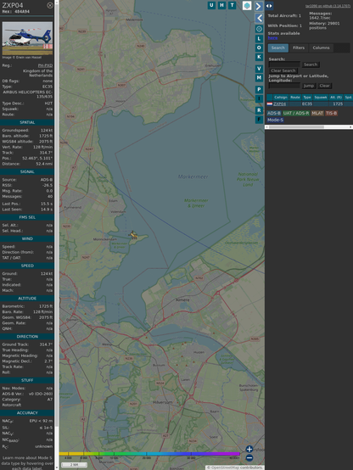Image resolution: width=353 pixels, height=470 pixels.
Task: Click the left-chevron sidebar collapse button
Action: tap(259, 18)
